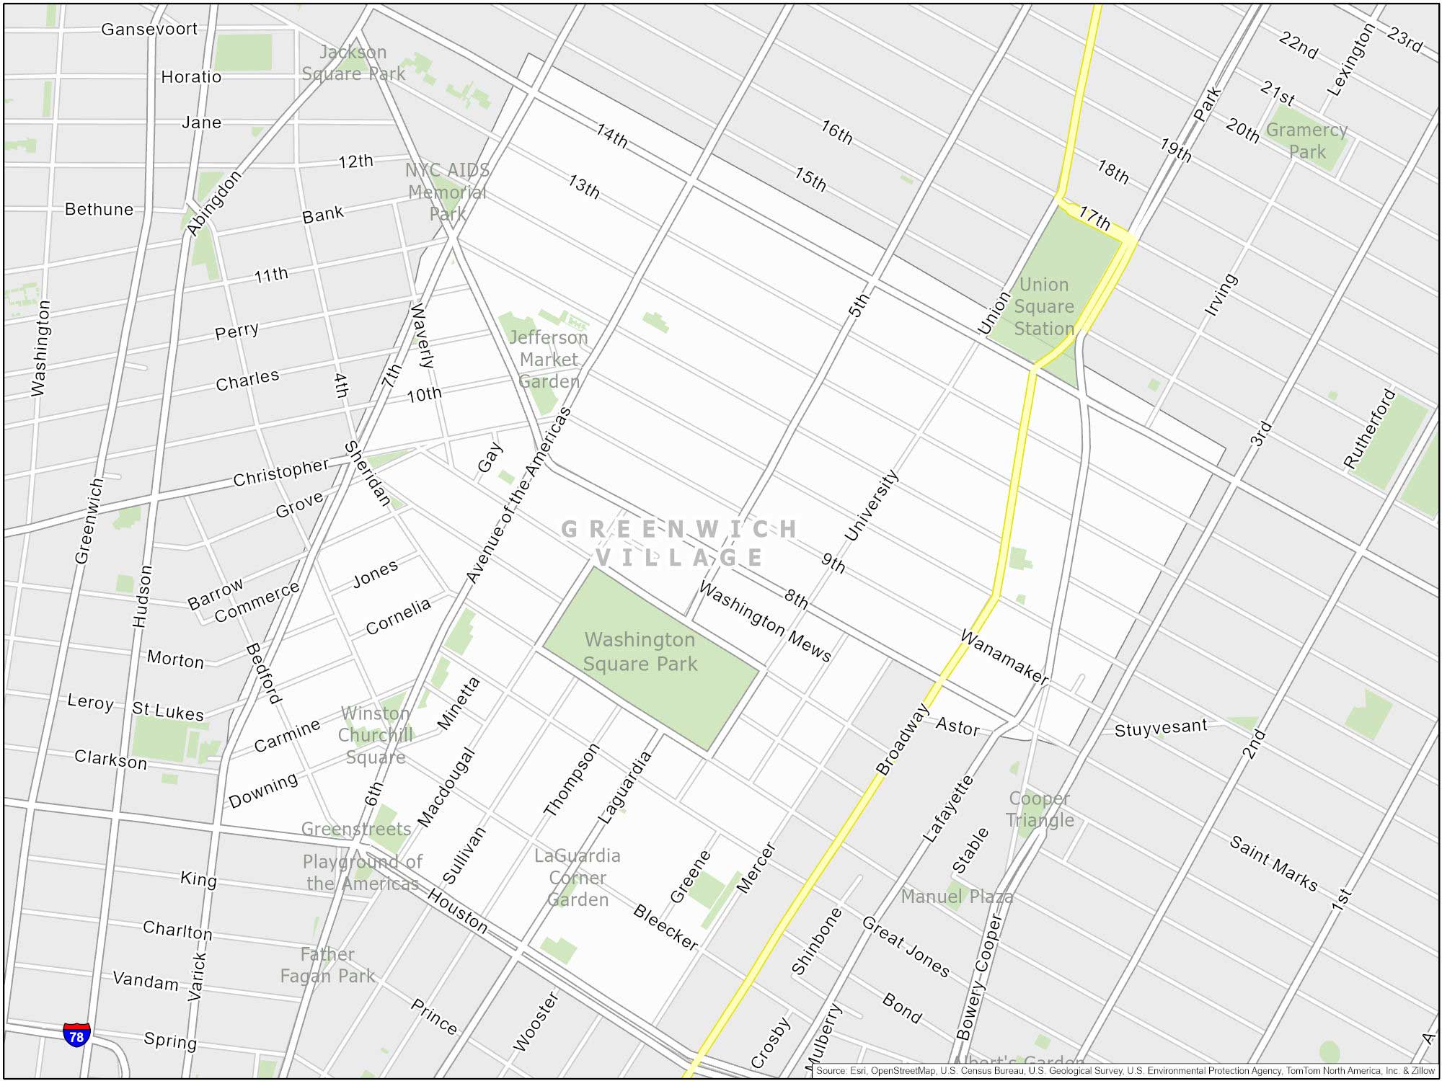The image size is (1442, 1081).
Task: Select the Sheridan street label
Action: 368,473
